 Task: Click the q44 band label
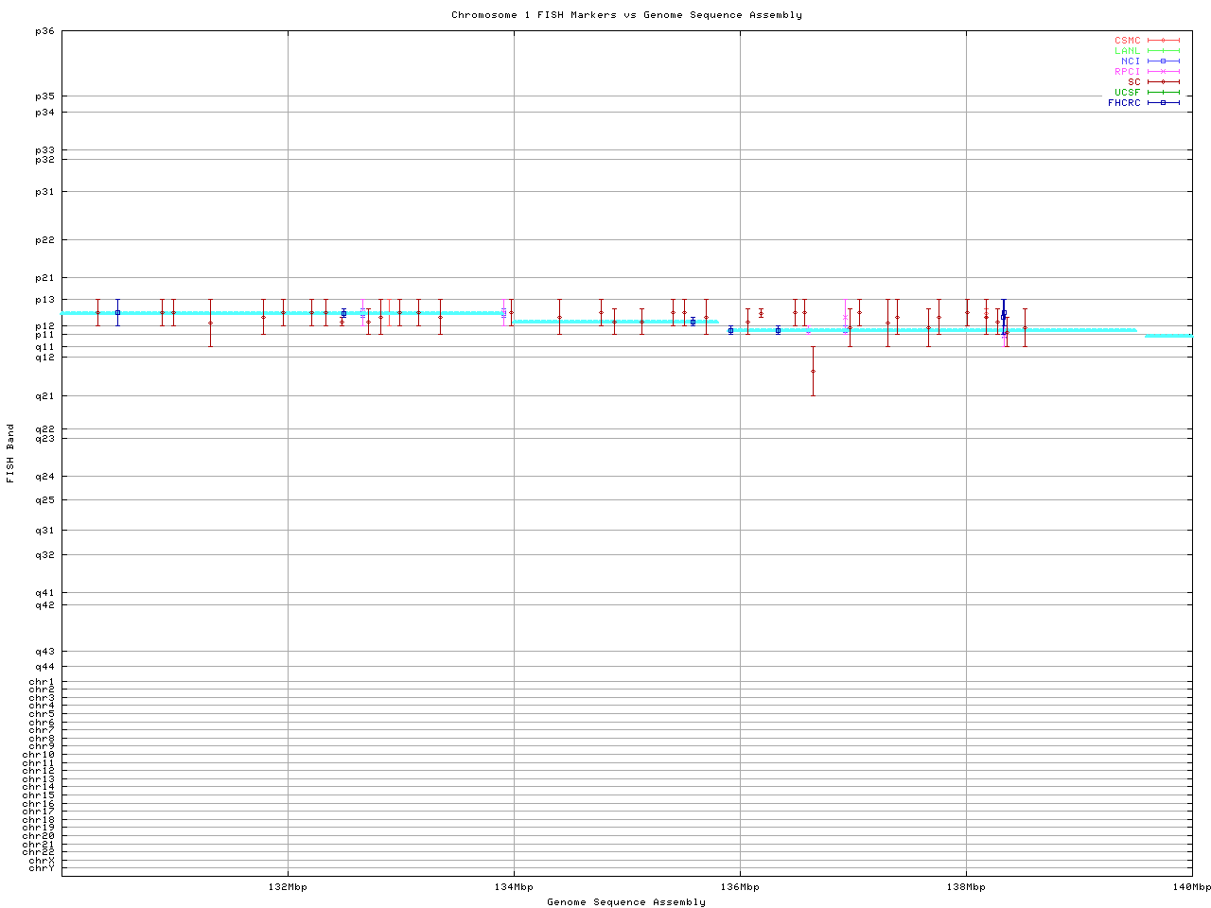coord(44,667)
